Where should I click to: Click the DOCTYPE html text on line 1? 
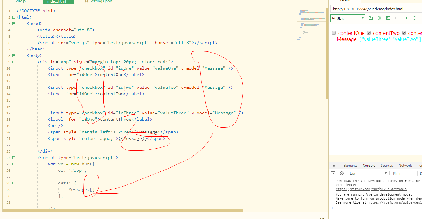pyautogui.click(x=36, y=11)
